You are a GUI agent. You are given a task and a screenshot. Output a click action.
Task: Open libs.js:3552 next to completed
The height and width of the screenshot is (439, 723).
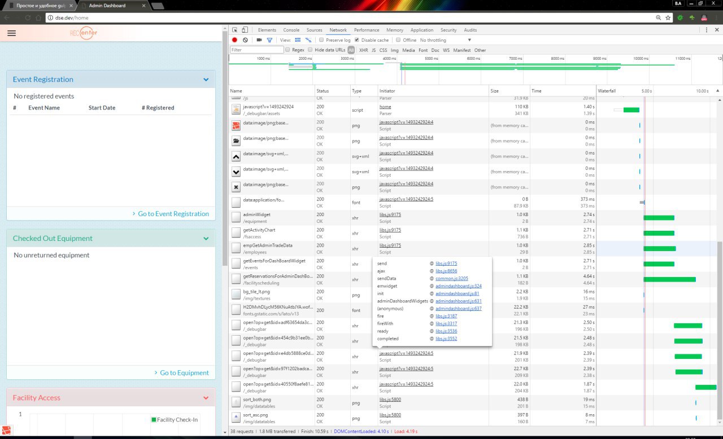pos(446,339)
